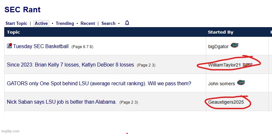Open the Search link
This screenshot has width=272, height=134.
point(108,24)
